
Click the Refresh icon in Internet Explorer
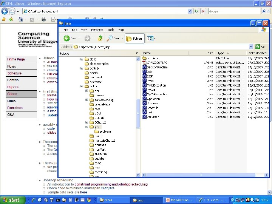196,11
